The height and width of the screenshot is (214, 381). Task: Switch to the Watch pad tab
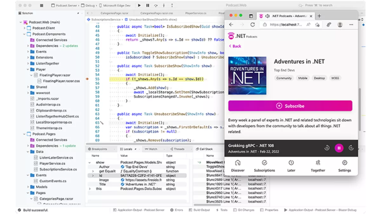[x=150, y=149]
